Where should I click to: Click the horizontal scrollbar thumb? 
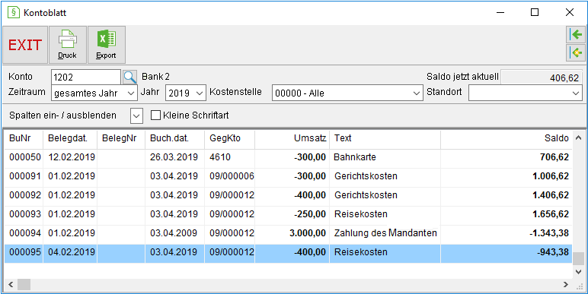24,285
